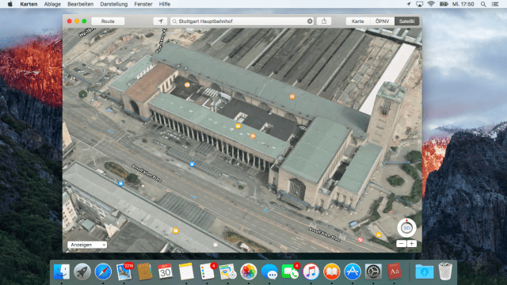
Task: Open the share button in Maps toolbar
Action: click(x=324, y=21)
